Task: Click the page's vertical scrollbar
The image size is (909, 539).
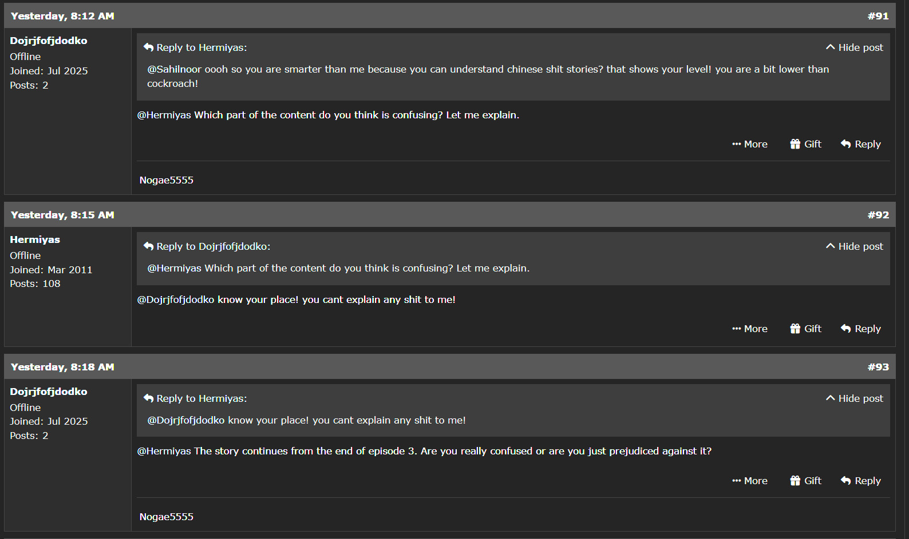Action: 906,269
